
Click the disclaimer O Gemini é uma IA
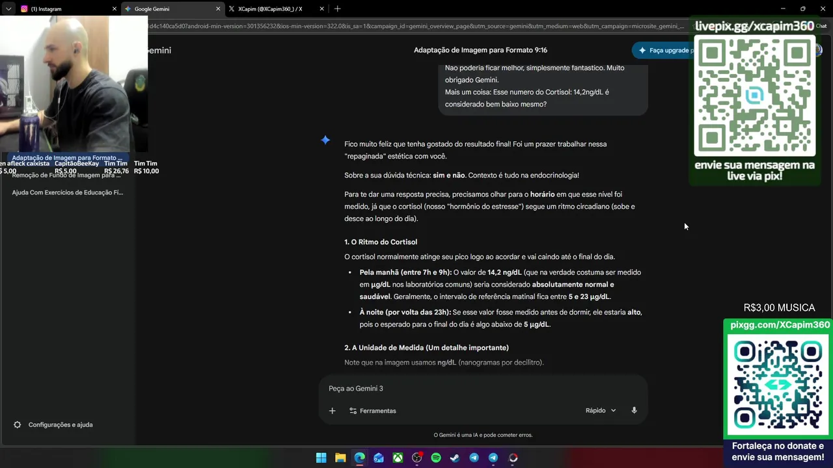coord(483,435)
